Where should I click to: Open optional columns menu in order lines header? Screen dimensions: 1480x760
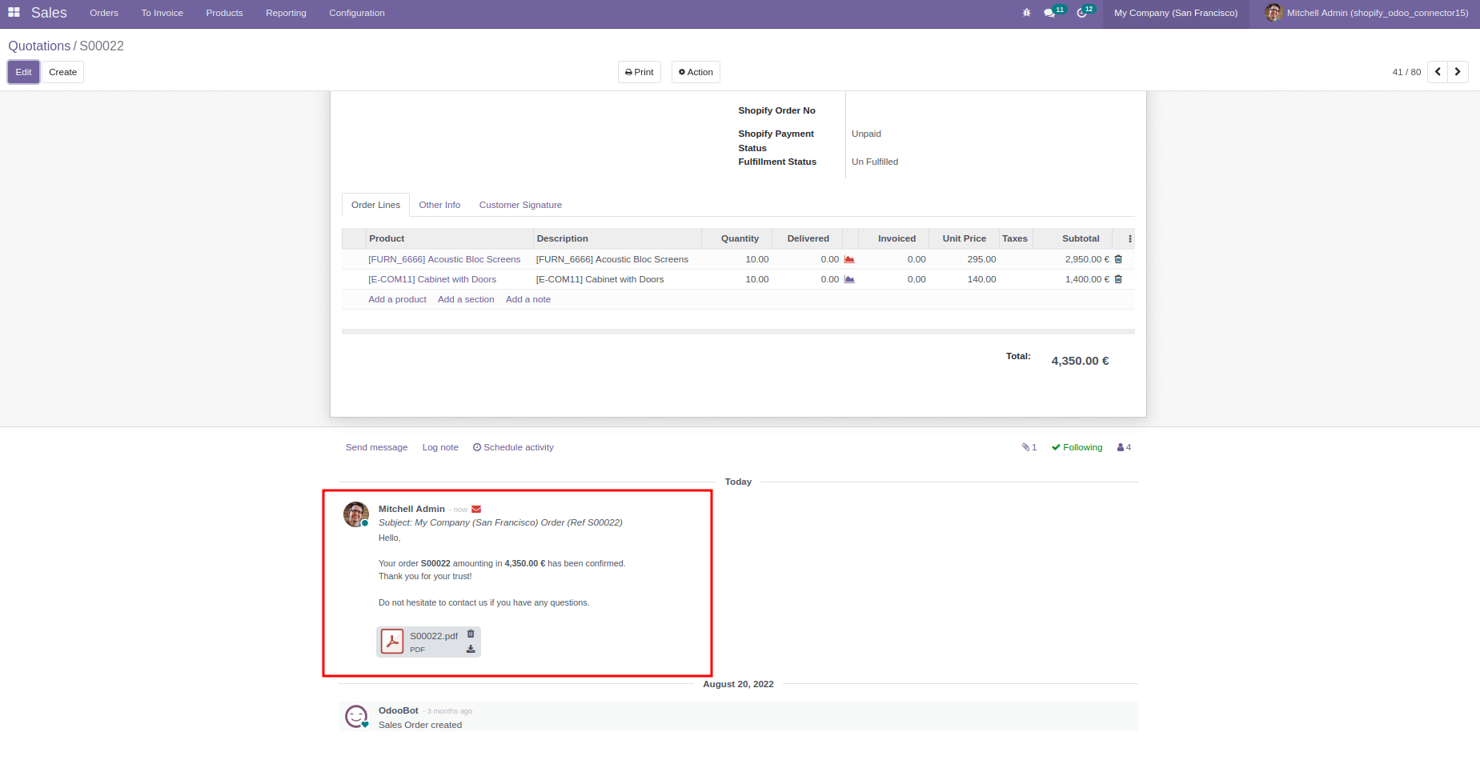click(x=1129, y=238)
